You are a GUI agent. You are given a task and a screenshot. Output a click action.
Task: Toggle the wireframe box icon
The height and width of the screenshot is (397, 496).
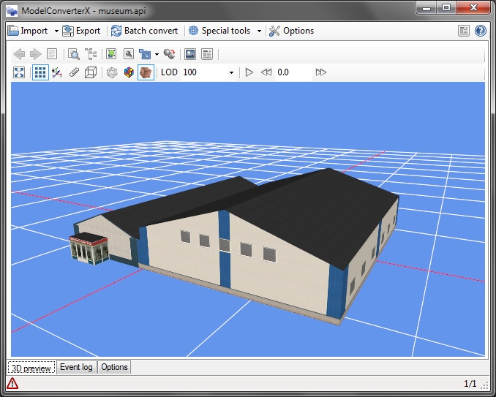pos(91,72)
